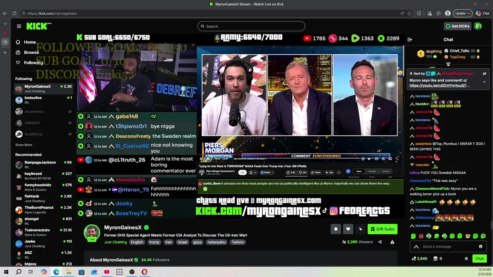Go back in browser

(x=5, y=13)
